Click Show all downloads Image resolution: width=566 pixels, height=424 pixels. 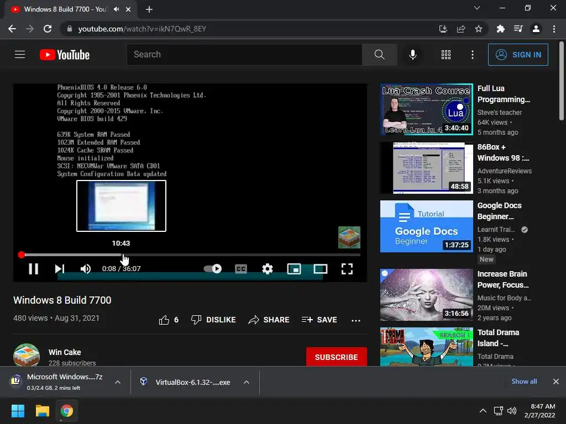(524, 381)
